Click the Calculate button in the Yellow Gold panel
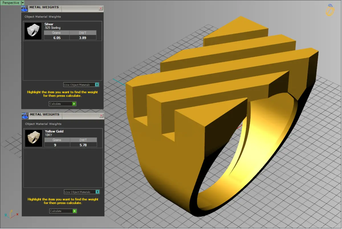The height and width of the screenshot is (229, 342). 63,211
